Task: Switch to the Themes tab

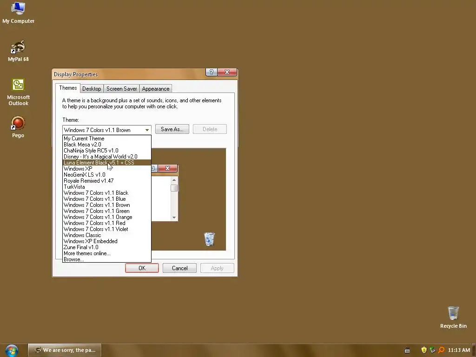Action: click(x=68, y=88)
